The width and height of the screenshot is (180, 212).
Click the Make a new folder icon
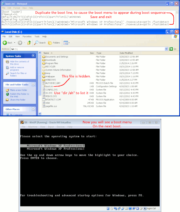point(7,90)
